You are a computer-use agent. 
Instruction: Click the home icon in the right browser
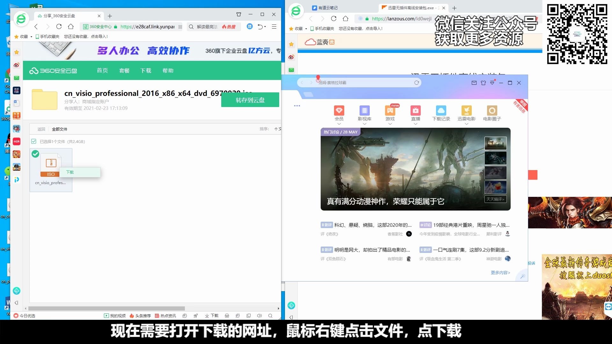346,18
